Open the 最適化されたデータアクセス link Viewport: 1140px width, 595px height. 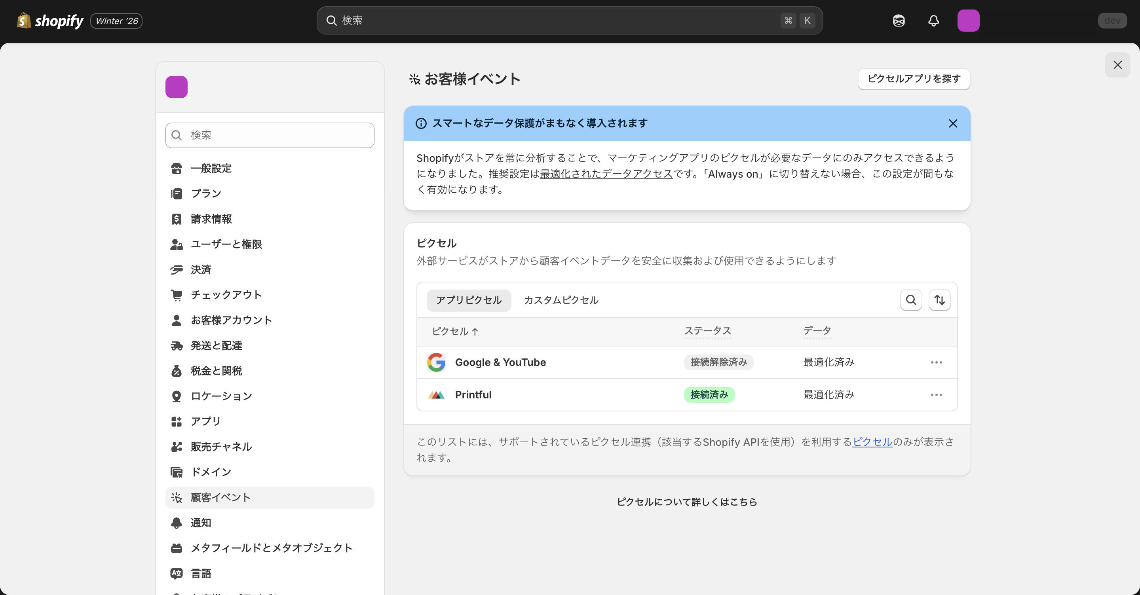point(605,174)
